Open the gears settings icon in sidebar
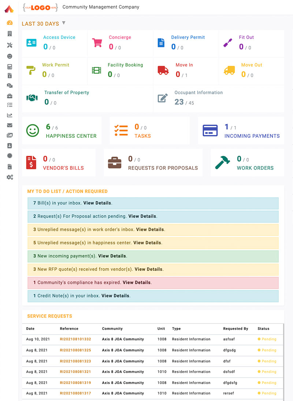The image size is (293, 401). (10, 177)
